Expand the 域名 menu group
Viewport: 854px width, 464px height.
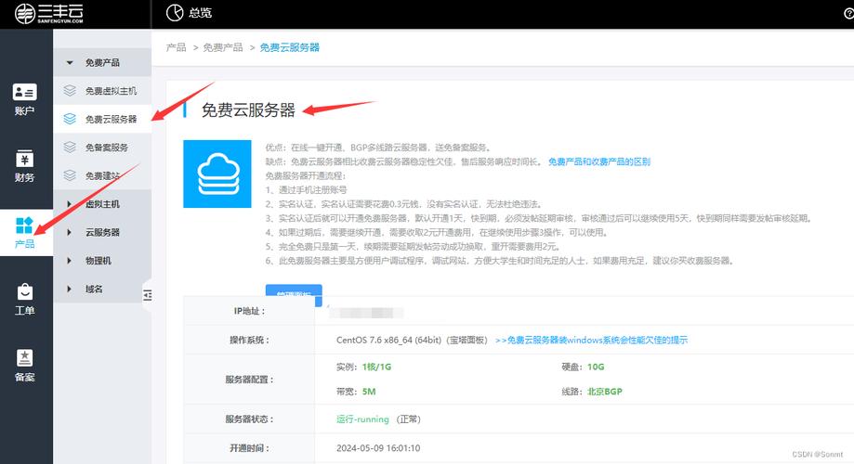click(x=102, y=289)
